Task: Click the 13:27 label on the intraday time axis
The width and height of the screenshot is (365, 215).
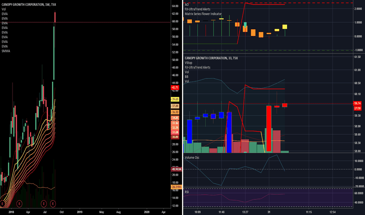Action: (245, 212)
